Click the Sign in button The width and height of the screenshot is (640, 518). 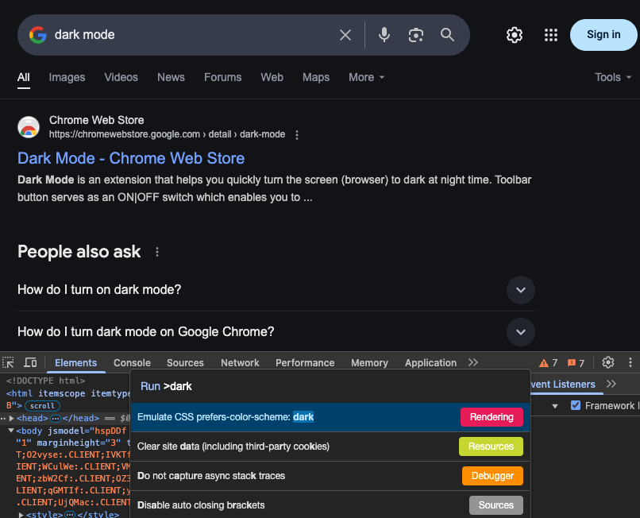coord(603,35)
